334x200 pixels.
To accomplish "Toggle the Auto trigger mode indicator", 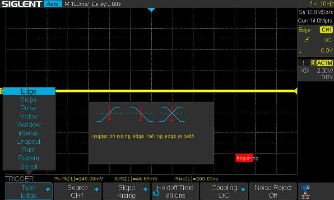I will coord(52,4).
